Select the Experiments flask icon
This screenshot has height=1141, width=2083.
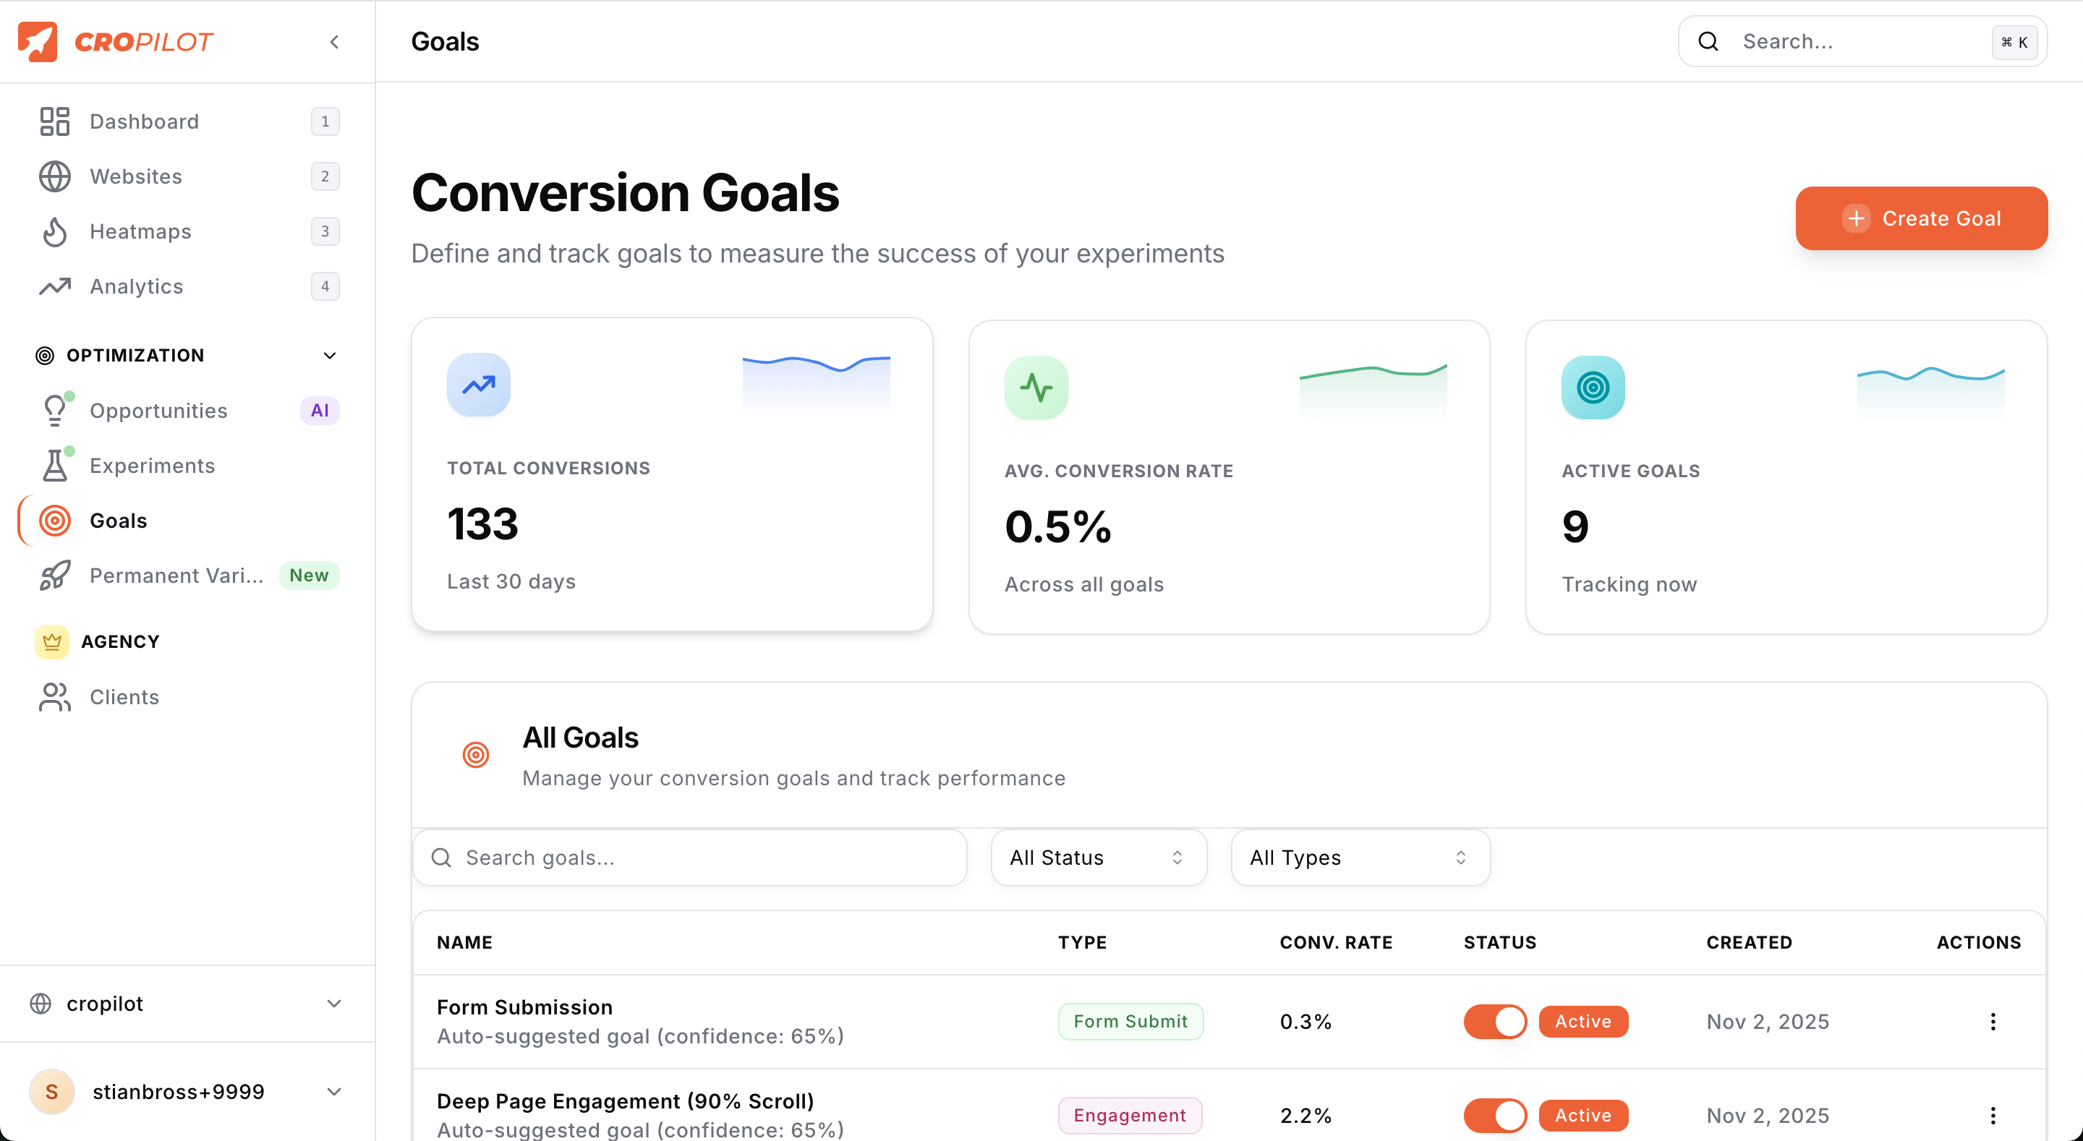point(54,466)
